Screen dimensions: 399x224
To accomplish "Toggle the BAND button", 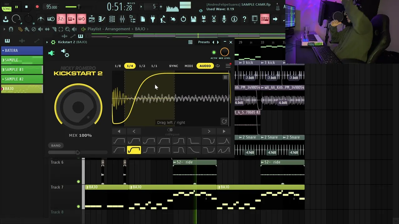I will [x=56, y=146].
